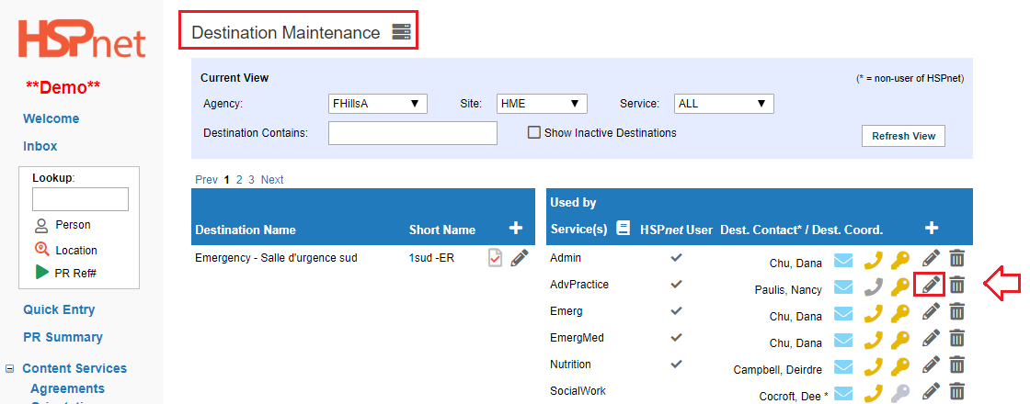Go to Next page link

(x=272, y=180)
